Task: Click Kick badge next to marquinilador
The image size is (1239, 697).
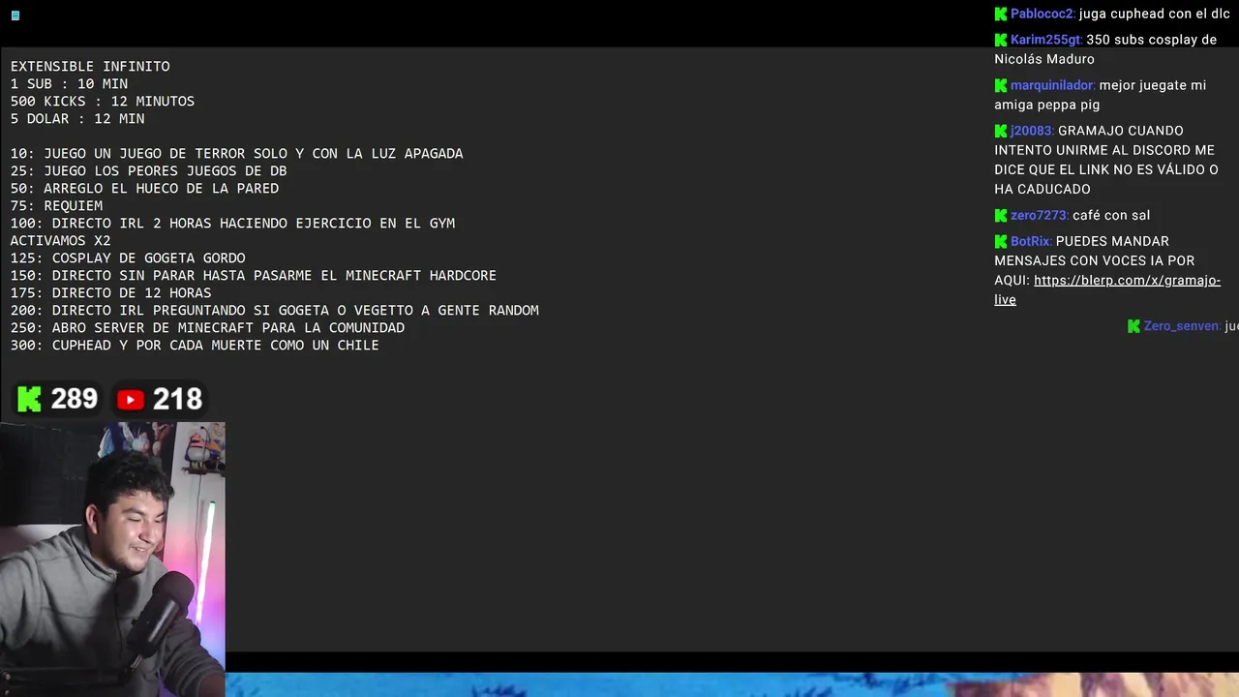Action: [1001, 85]
